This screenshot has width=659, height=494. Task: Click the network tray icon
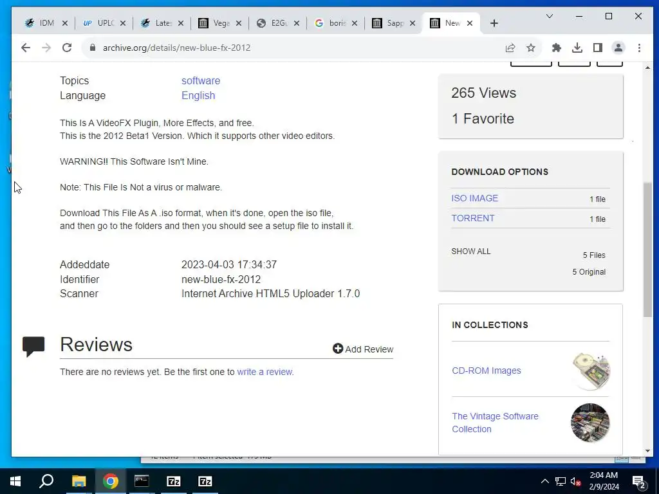561,481
